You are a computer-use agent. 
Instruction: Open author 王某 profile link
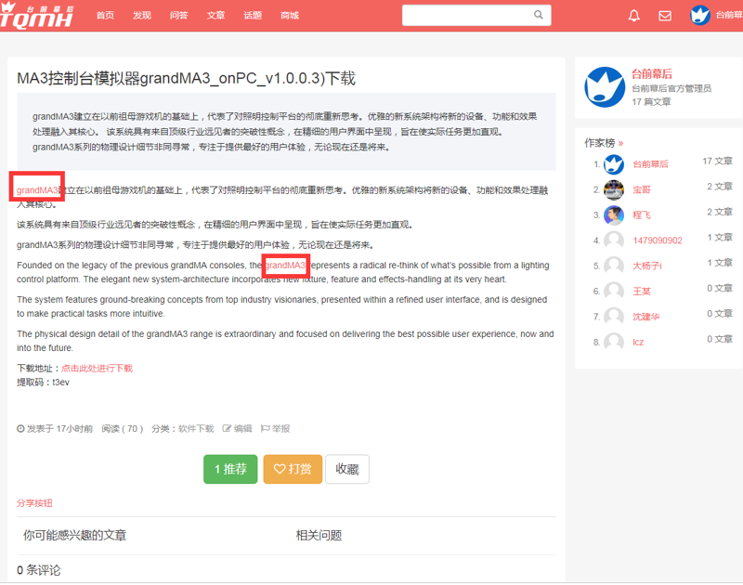click(x=642, y=292)
